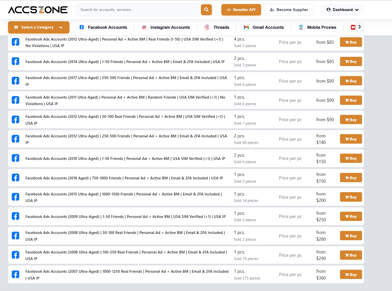The image size is (392, 291).
Task: Click the Facebook icon of the 2015 Ultra-Aged listing
Action: 15,197
